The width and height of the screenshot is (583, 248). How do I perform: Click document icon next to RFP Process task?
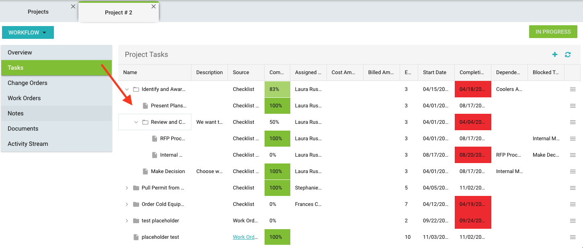click(x=154, y=139)
